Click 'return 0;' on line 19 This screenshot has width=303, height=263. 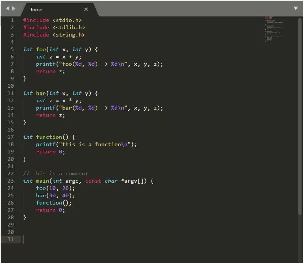pos(50,152)
